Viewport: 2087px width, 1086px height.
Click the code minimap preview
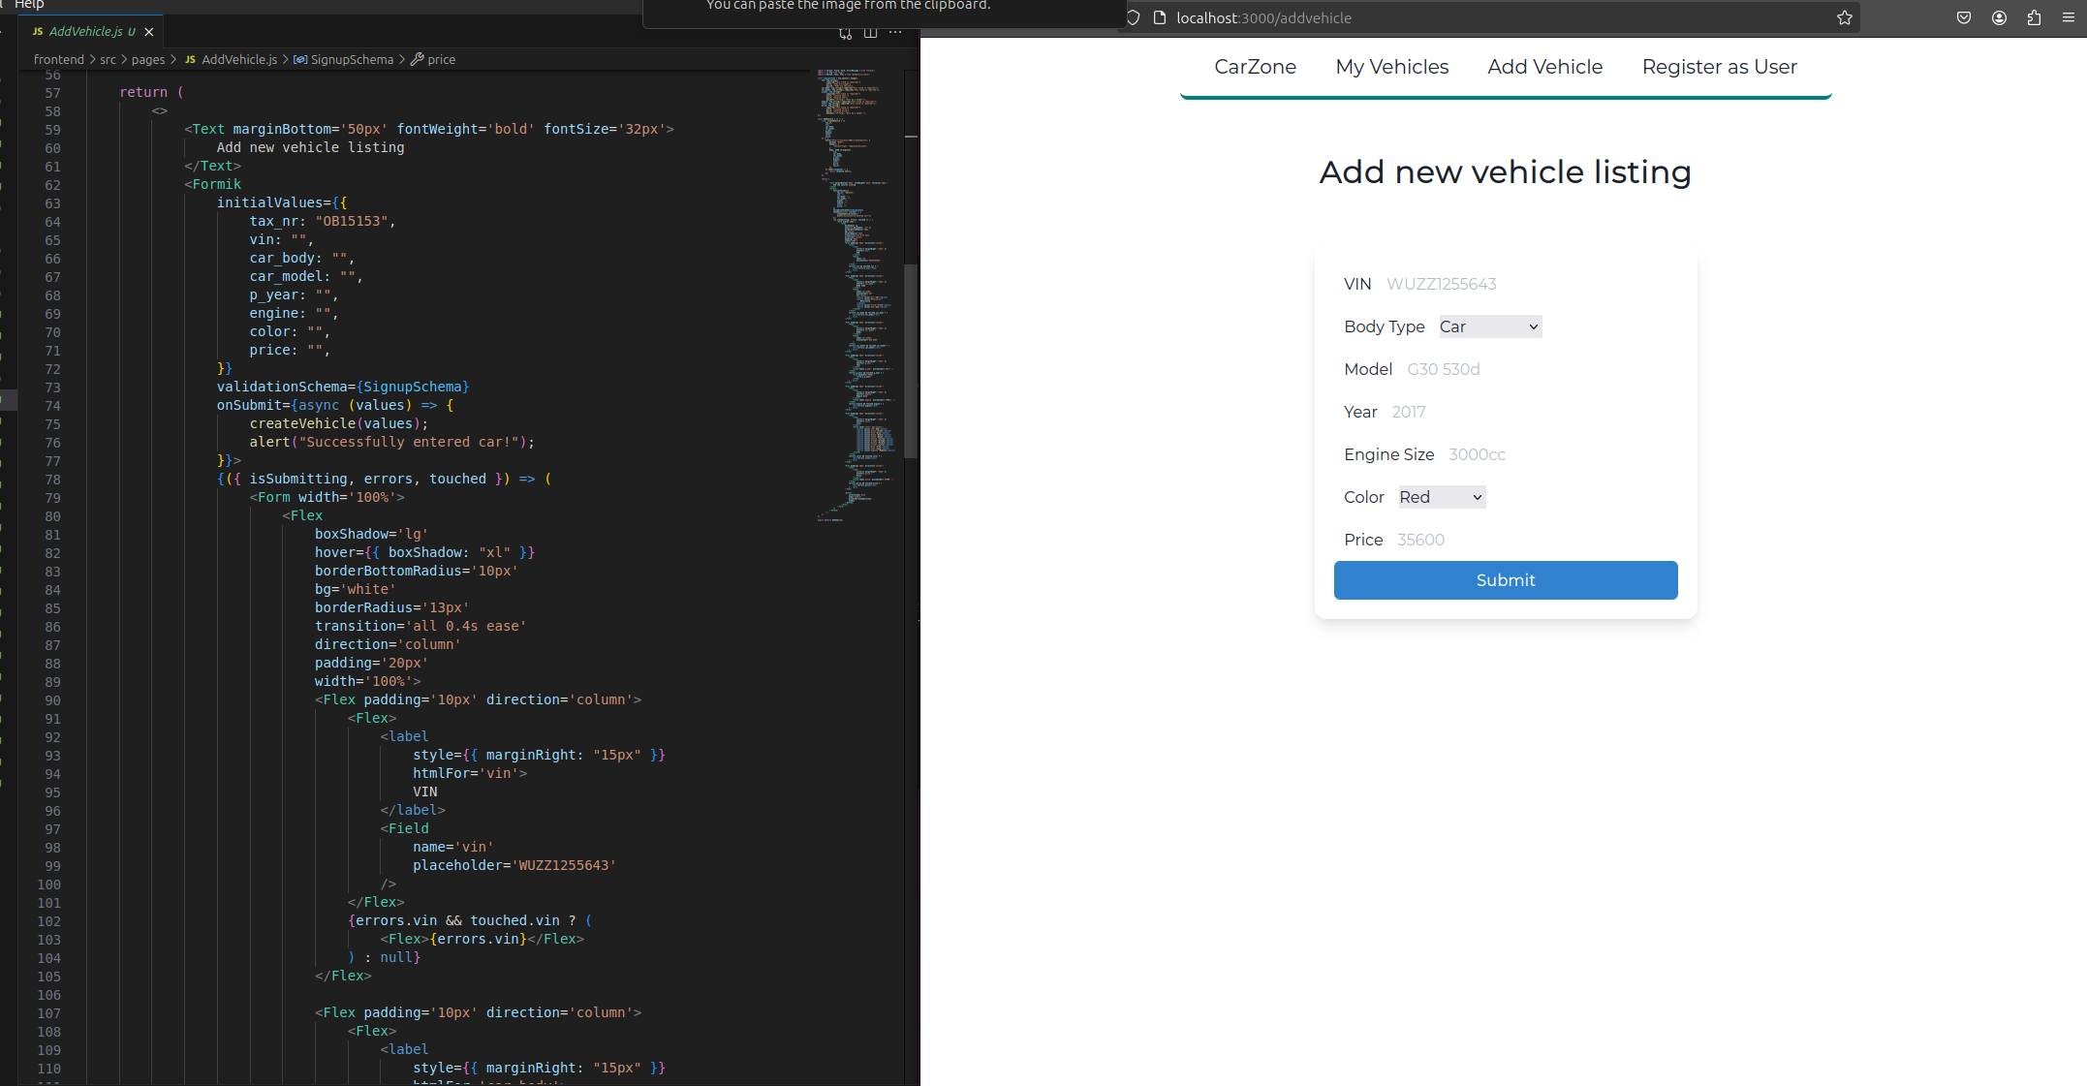(x=855, y=291)
